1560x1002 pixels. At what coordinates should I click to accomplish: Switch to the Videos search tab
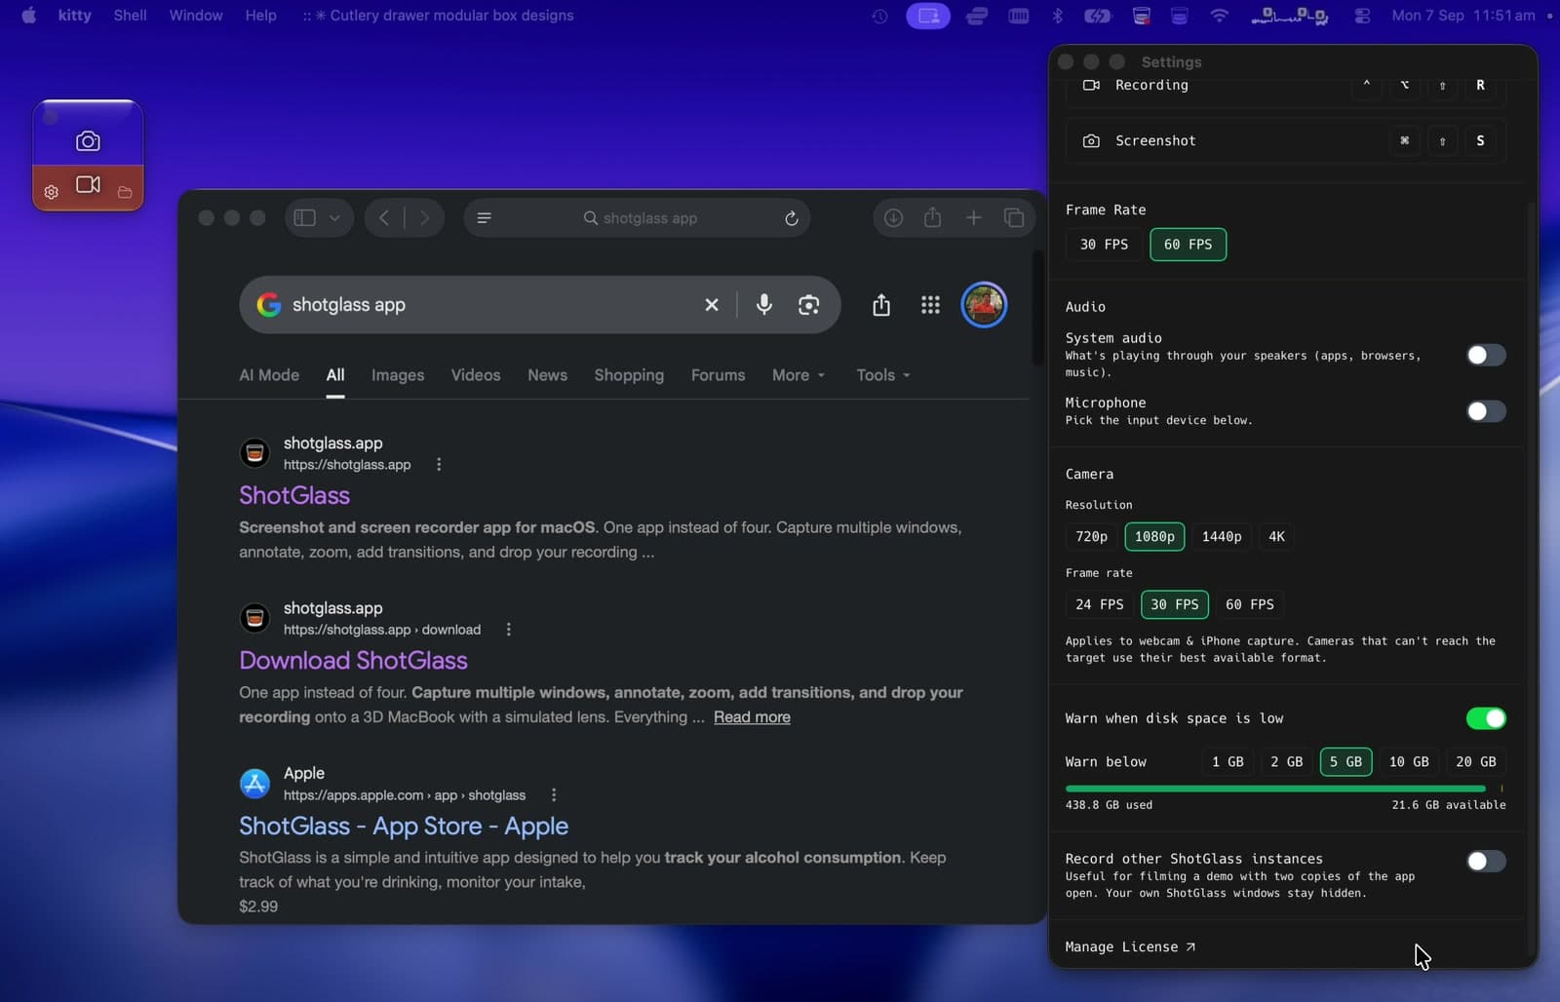(476, 375)
